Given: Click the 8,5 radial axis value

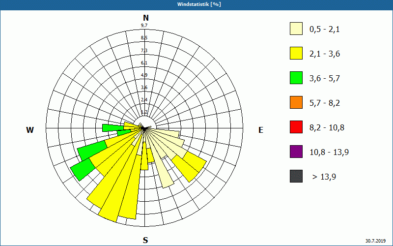Looking at the screenshot, I should tap(144, 38).
